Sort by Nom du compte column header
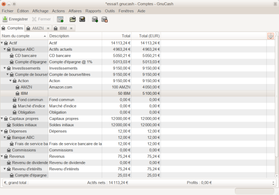 (23, 36)
